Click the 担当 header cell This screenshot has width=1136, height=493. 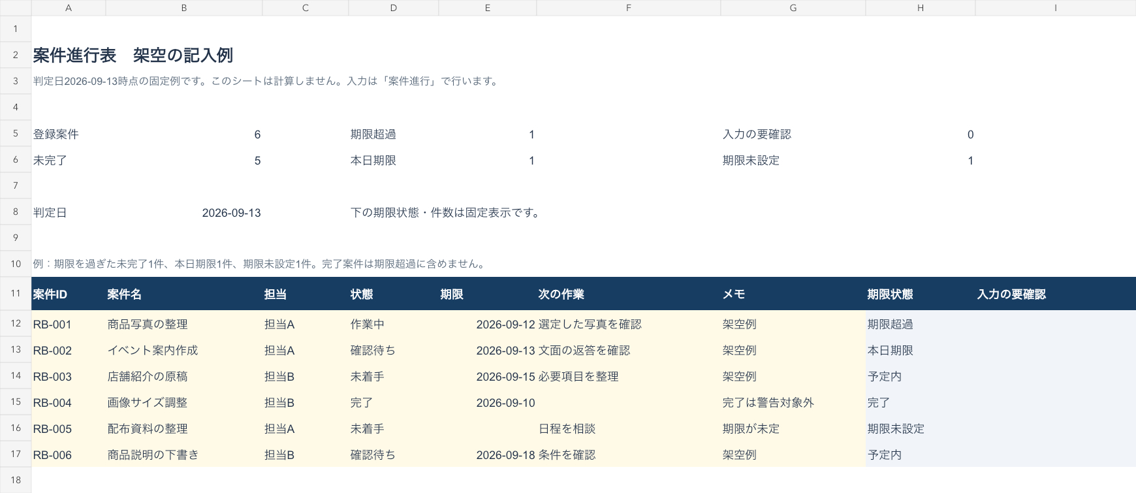coord(306,294)
